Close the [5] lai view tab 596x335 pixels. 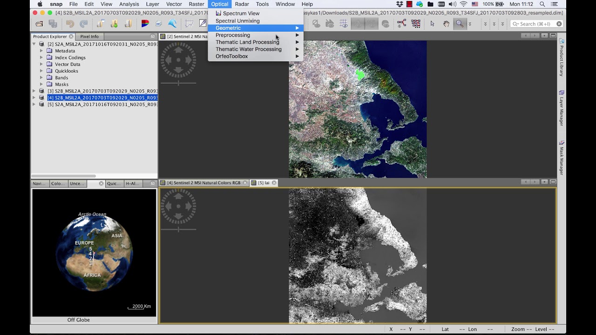pos(274,183)
